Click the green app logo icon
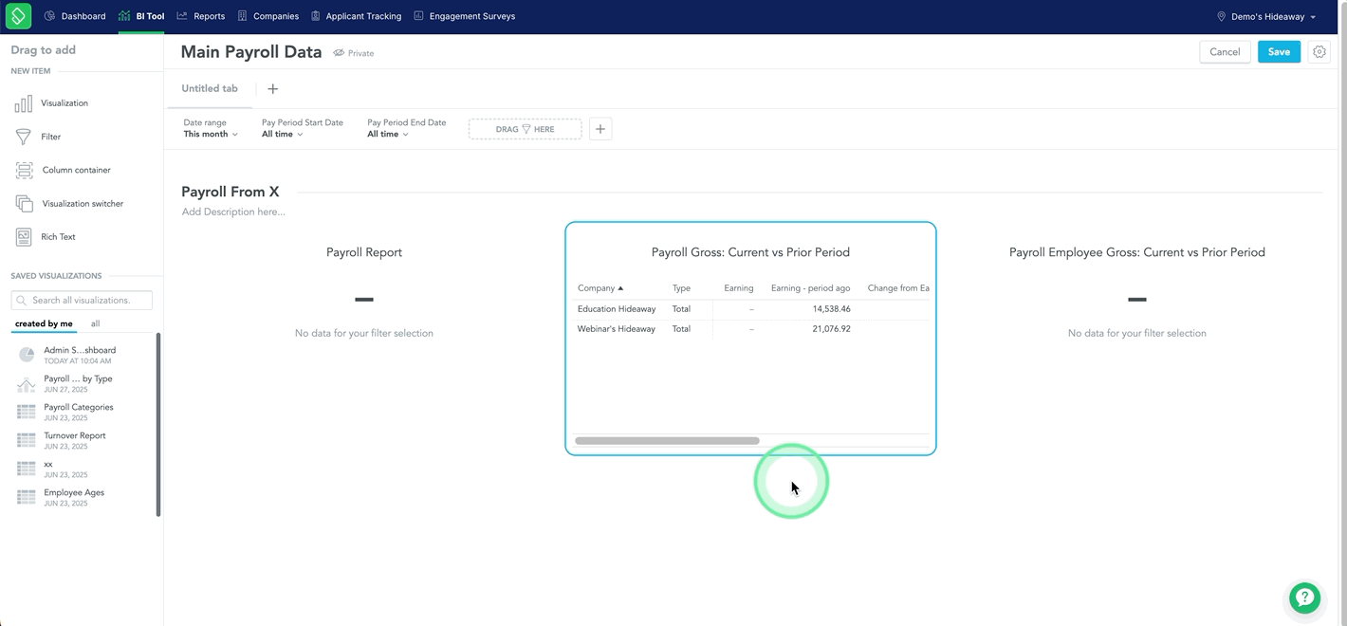Viewport: 1347px width, 626px height. pos(18,16)
